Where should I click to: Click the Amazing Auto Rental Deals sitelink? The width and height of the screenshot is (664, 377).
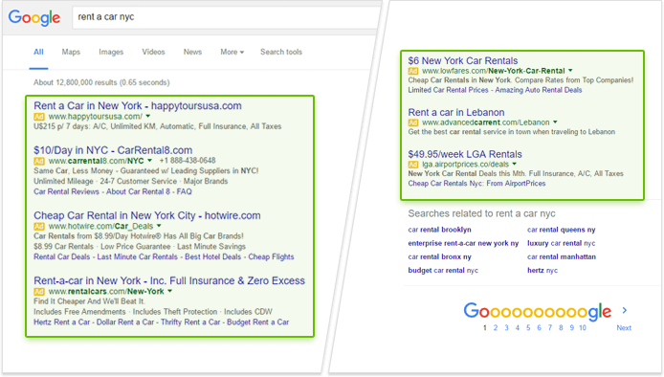click(x=539, y=90)
